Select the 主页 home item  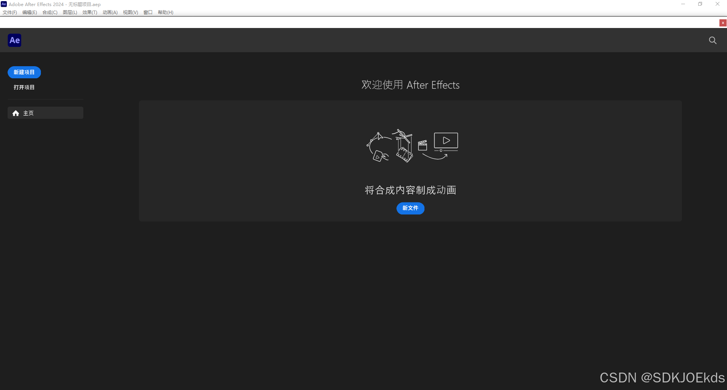[45, 113]
